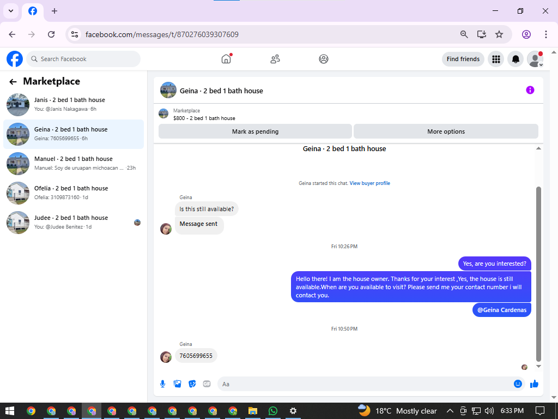Open Ofelia 2 bed 1 bath house chat
Viewport: 558px width, 419px height.
point(74,193)
